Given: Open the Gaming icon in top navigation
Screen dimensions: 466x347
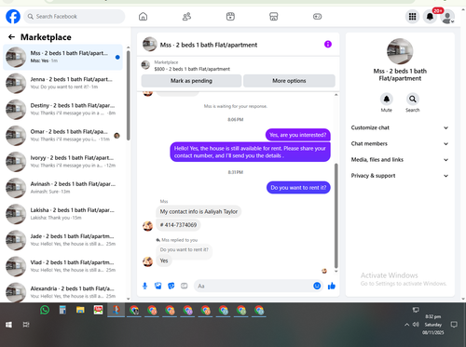Looking at the screenshot, I should [317, 17].
